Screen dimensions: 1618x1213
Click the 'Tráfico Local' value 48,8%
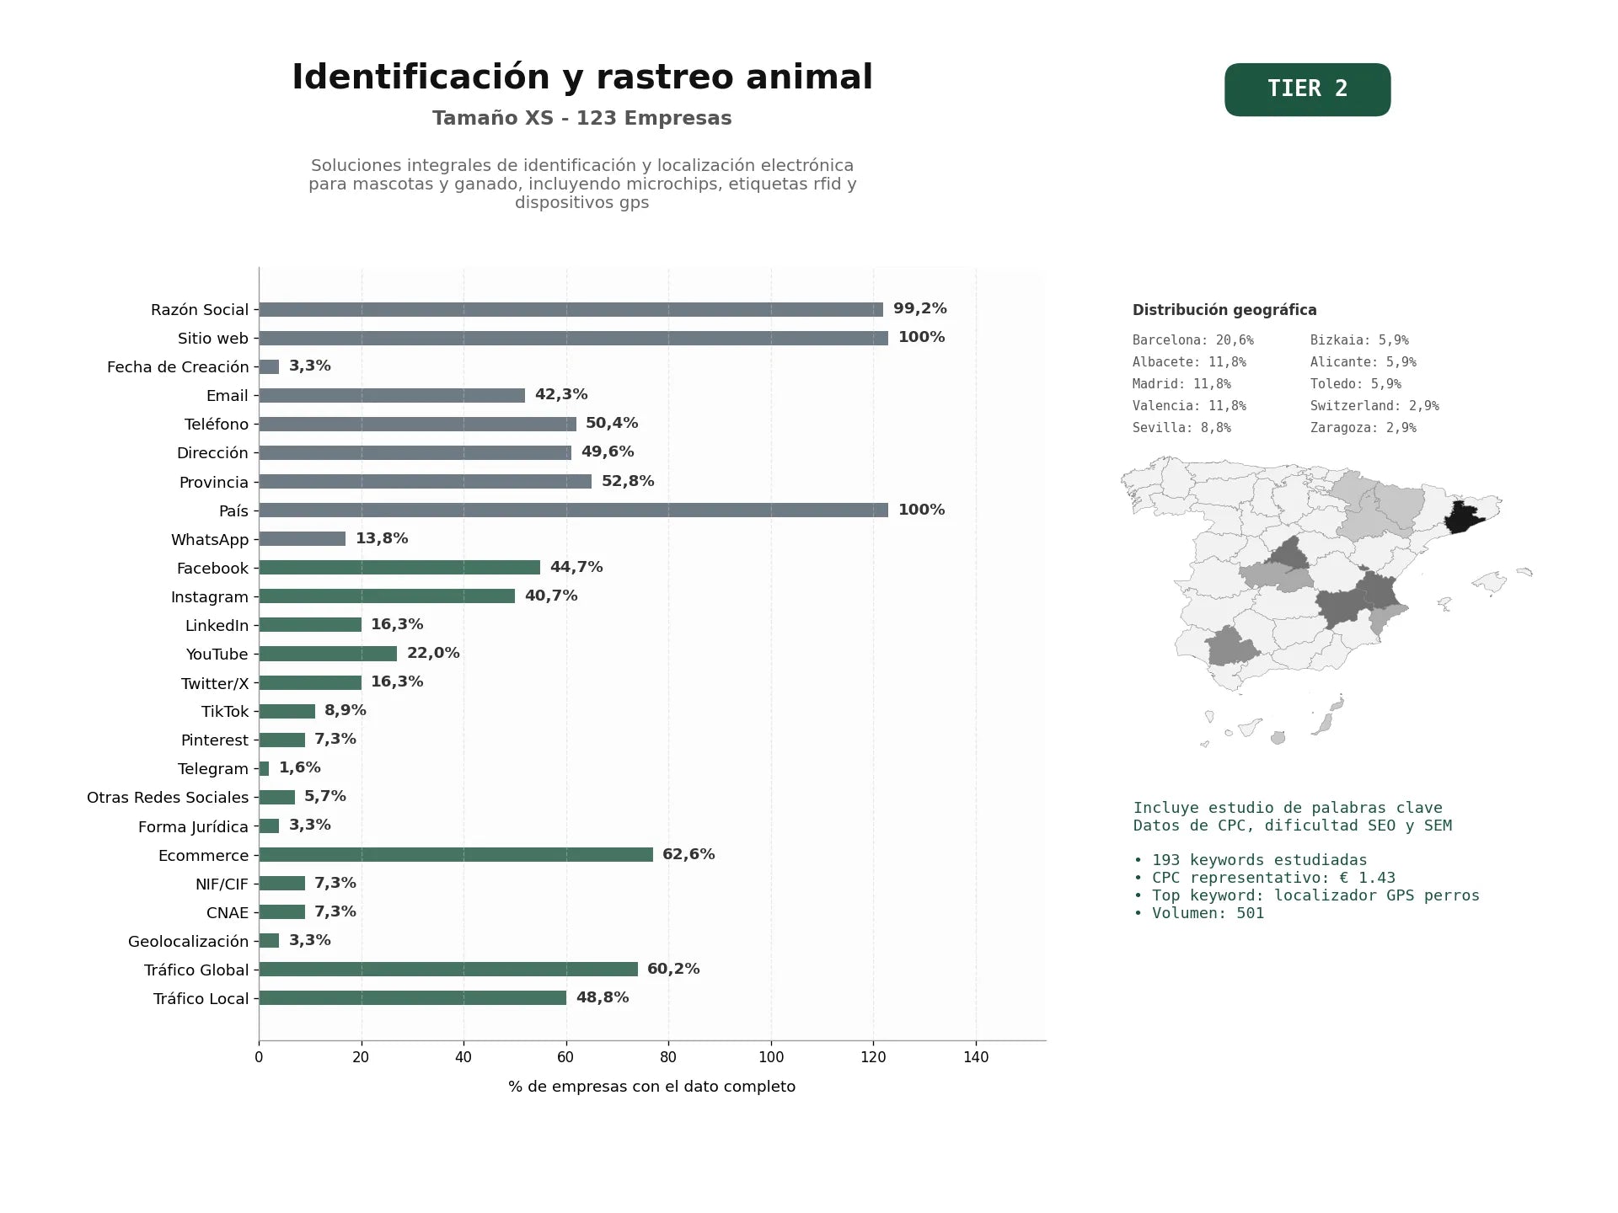(x=603, y=997)
